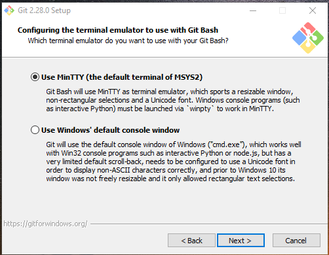Click the "Git 2.28.0 Setup" title text
The height and width of the screenshot is (255, 329).
(x=44, y=10)
